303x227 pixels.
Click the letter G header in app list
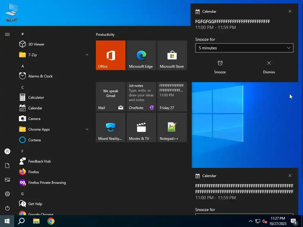coord(22,194)
